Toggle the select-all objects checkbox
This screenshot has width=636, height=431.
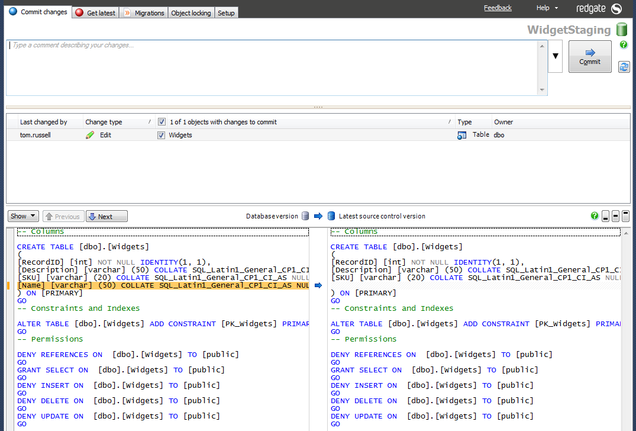162,122
